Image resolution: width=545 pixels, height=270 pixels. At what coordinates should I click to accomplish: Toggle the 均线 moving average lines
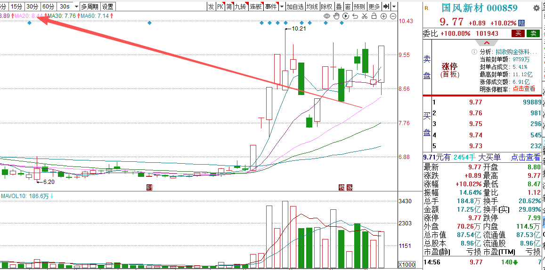pyautogui.click(x=312, y=7)
